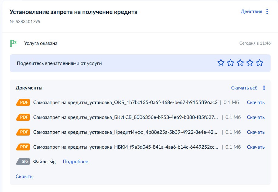Click the КредитИнфо_4b88e25a file name

pos(125,132)
